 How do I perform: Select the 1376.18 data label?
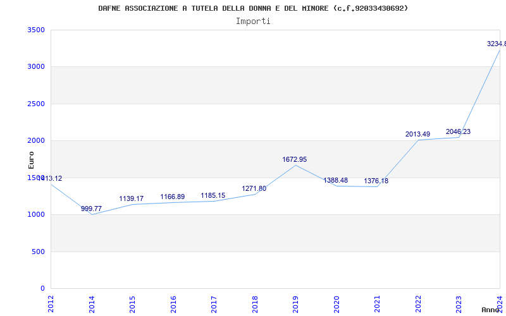(x=376, y=181)
